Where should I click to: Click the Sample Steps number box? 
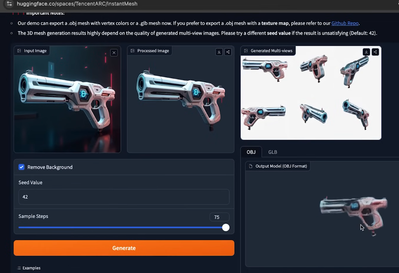pos(219,217)
